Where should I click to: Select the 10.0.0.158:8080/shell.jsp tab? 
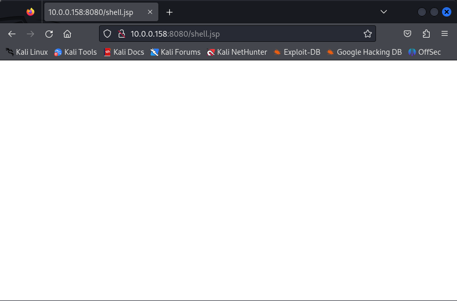pos(101,12)
